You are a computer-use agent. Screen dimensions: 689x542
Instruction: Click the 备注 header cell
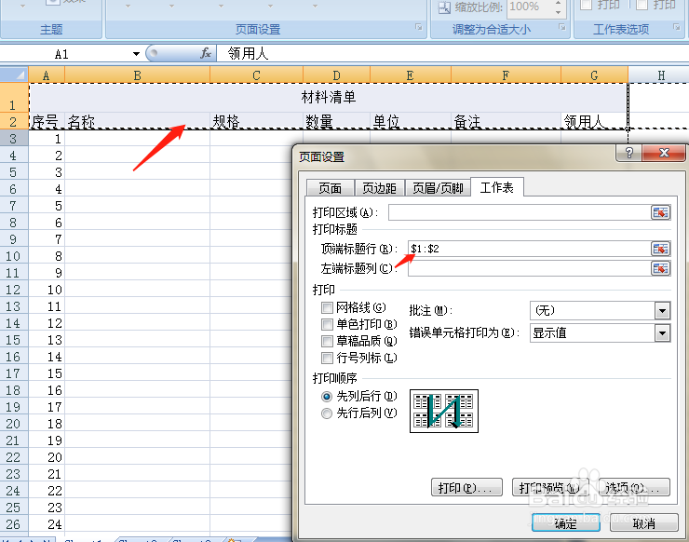coord(507,121)
